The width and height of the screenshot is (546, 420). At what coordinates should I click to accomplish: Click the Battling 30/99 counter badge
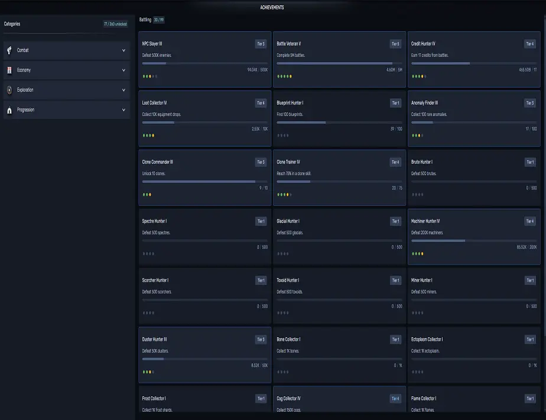click(x=159, y=20)
